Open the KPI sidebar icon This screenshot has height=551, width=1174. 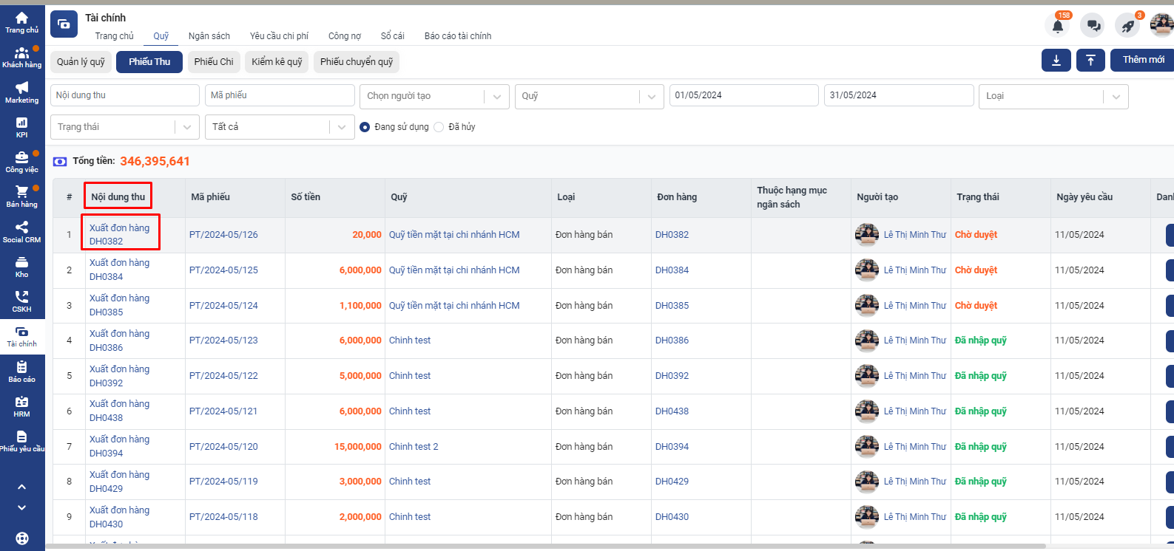click(22, 127)
